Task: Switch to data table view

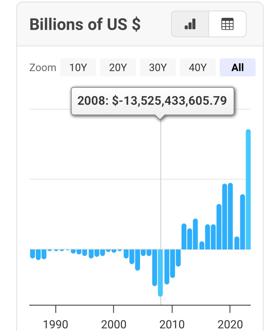Action: tap(227, 24)
